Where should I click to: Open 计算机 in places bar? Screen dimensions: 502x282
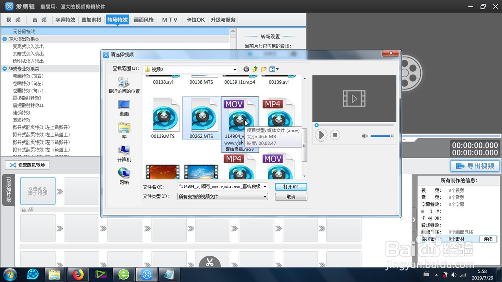coord(124,154)
